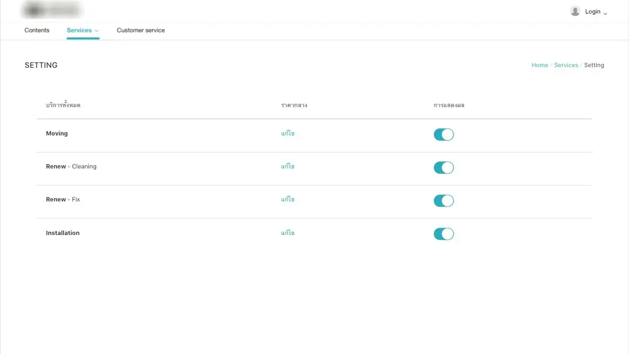Edit price for Renew - Fix
Screen dimensions: 629x354
pyautogui.click(x=288, y=199)
